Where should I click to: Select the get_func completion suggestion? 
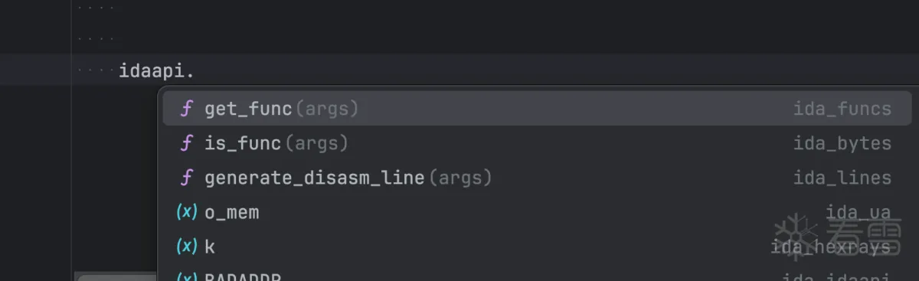click(x=537, y=109)
